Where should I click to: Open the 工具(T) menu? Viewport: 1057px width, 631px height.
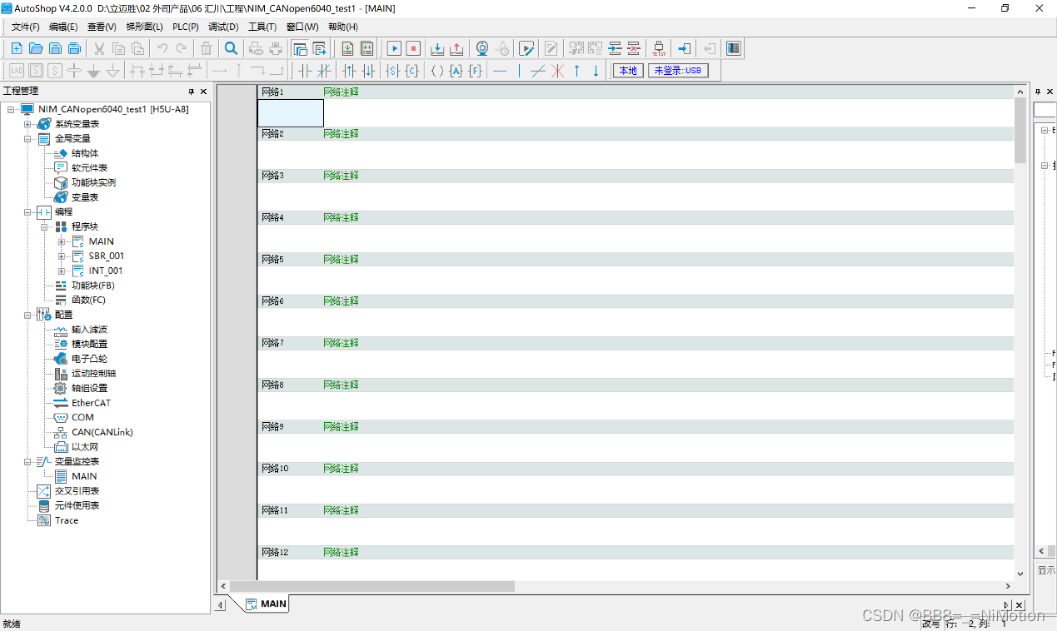click(x=262, y=27)
